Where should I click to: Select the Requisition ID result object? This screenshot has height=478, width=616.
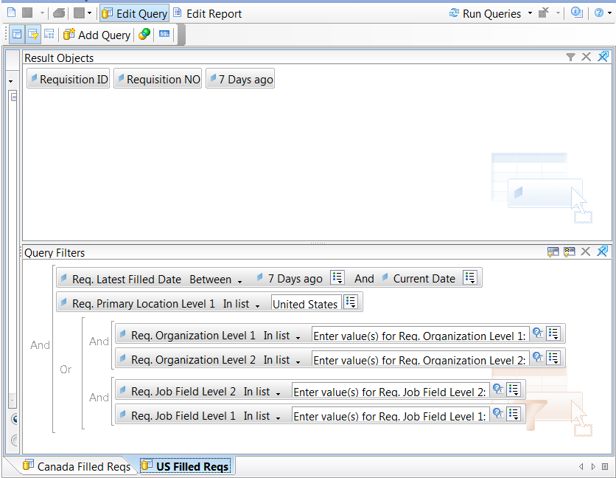(69, 79)
